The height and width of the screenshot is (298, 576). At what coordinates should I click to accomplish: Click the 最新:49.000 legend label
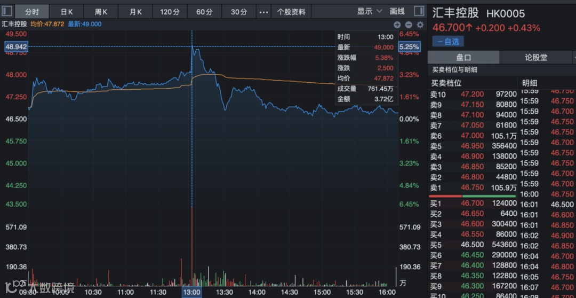tap(85, 24)
